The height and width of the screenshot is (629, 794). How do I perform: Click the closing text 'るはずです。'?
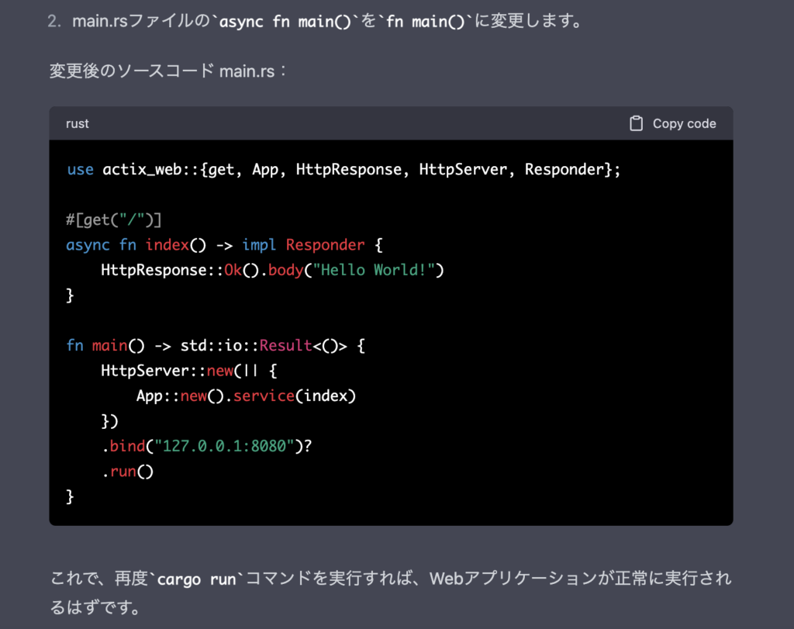tap(95, 607)
